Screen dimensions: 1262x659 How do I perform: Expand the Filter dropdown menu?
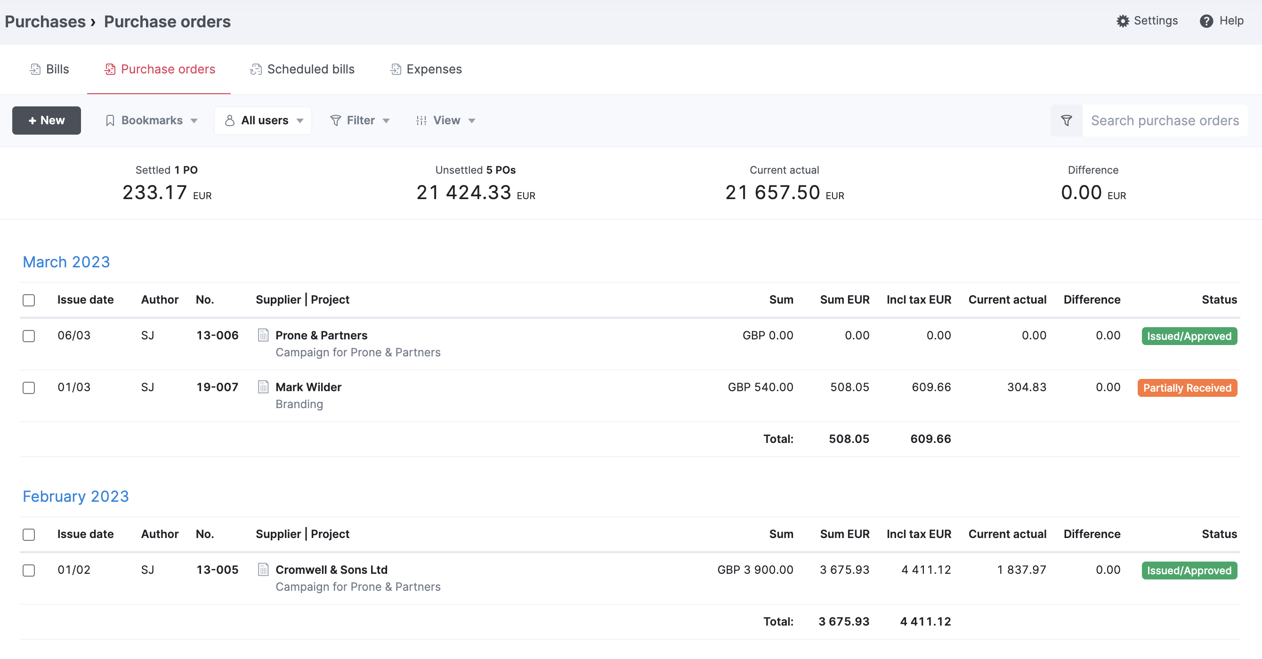point(360,121)
